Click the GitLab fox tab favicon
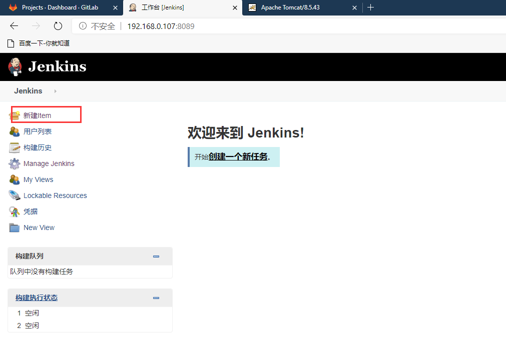The image size is (506, 342). click(x=13, y=7)
